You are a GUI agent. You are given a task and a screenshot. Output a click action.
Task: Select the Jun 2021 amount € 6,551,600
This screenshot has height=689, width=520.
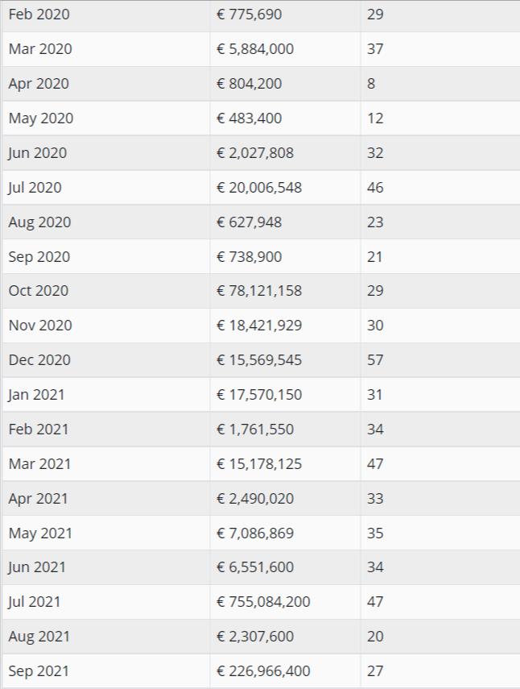255,567
